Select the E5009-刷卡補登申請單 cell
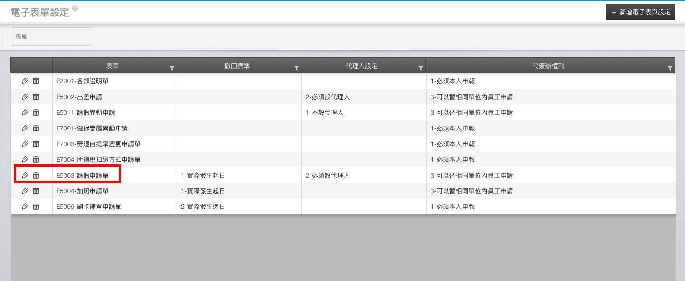 [115, 206]
